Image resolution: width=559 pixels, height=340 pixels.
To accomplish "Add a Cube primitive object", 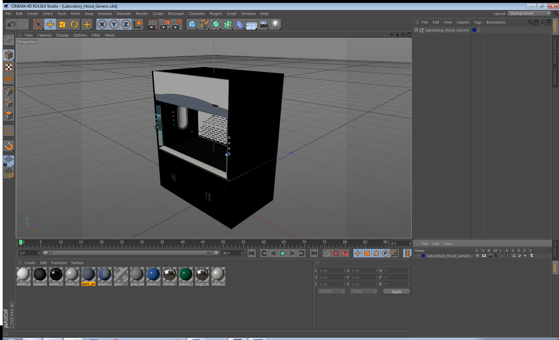I will (x=192, y=24).
